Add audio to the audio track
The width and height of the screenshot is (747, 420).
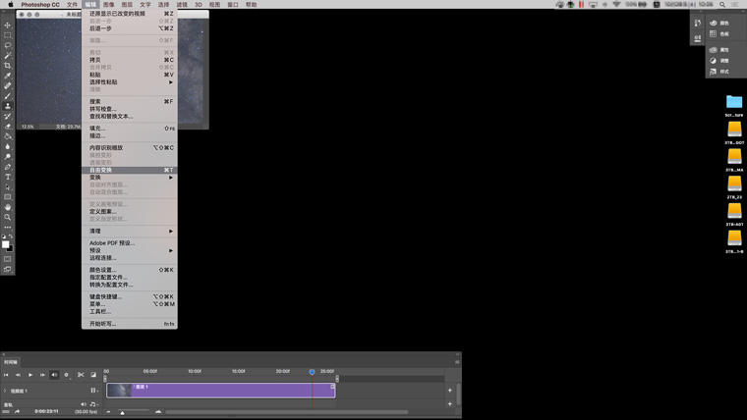450,404
